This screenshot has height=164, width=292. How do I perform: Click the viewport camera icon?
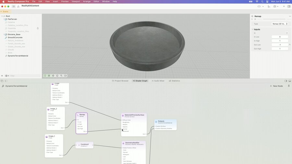click(x=65, y=76)
